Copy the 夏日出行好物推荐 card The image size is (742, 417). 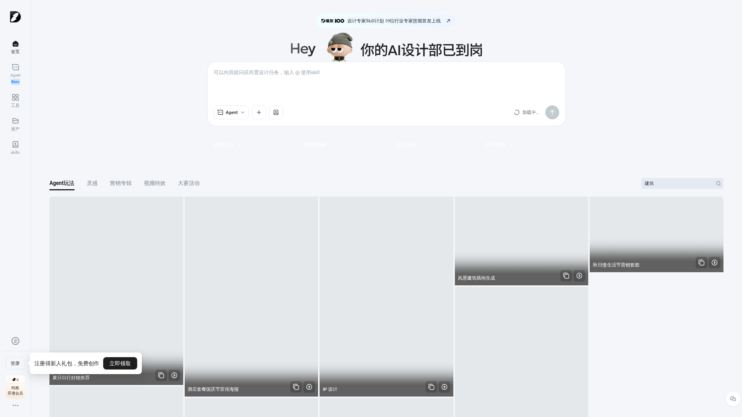[x=161, y=375]
